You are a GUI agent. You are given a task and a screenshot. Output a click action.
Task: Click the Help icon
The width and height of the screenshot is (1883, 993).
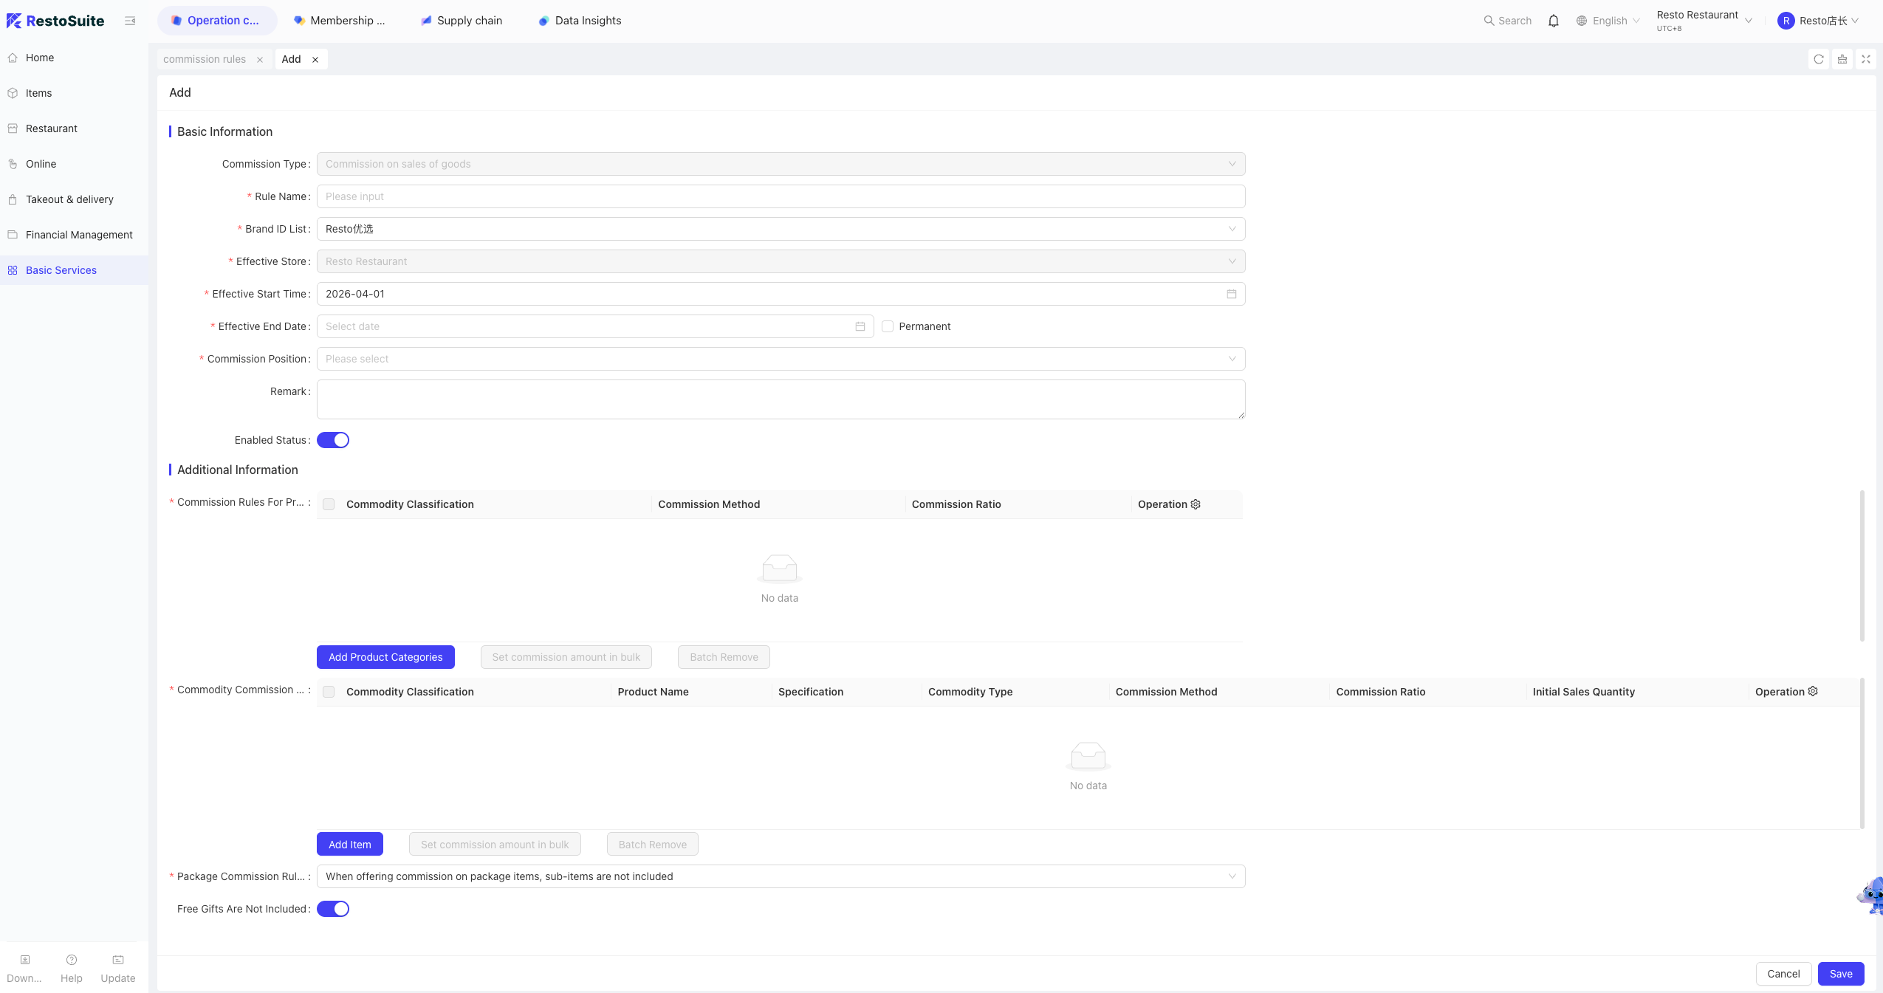coord(72,968)
